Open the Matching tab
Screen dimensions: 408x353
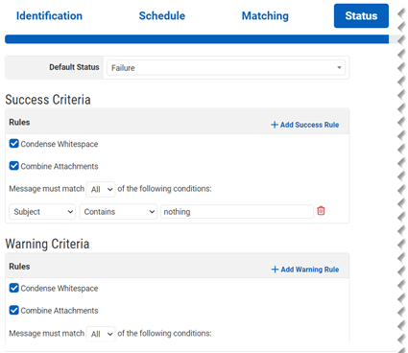(x=265, y=15)
